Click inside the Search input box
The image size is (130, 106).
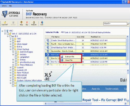coord(115,24)
